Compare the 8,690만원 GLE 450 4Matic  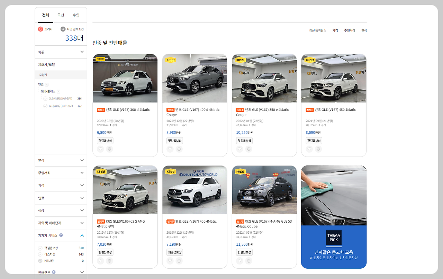pyautogui.click(x=318, y=149)
